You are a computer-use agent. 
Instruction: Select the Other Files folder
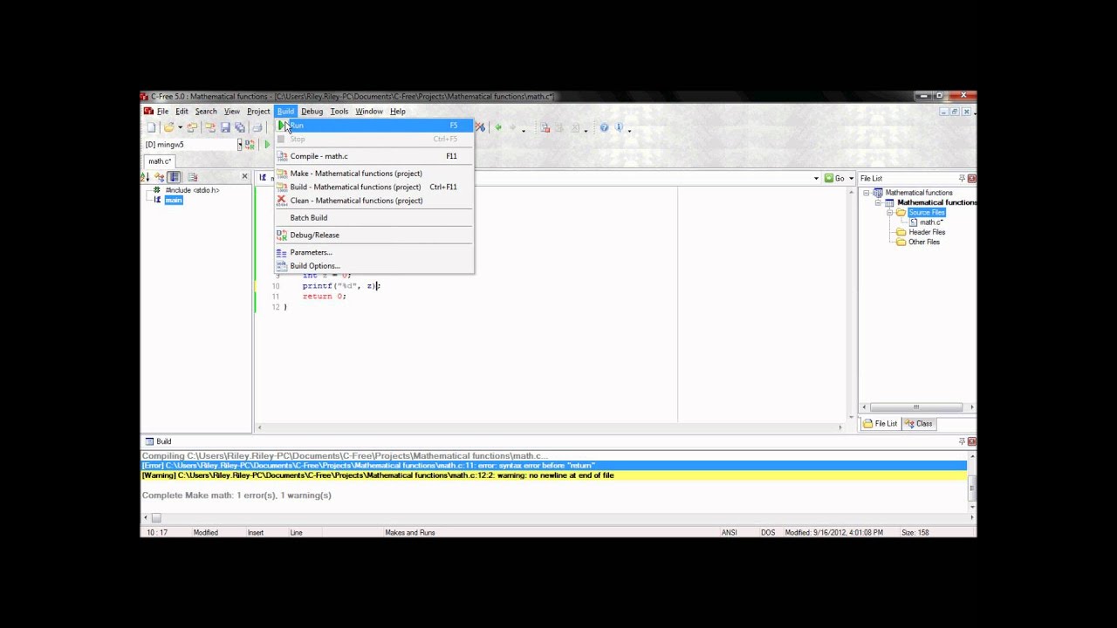pos(924,242)
